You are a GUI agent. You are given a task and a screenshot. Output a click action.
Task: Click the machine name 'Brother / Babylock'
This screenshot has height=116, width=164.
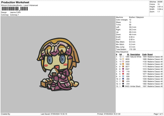[136, 17]
